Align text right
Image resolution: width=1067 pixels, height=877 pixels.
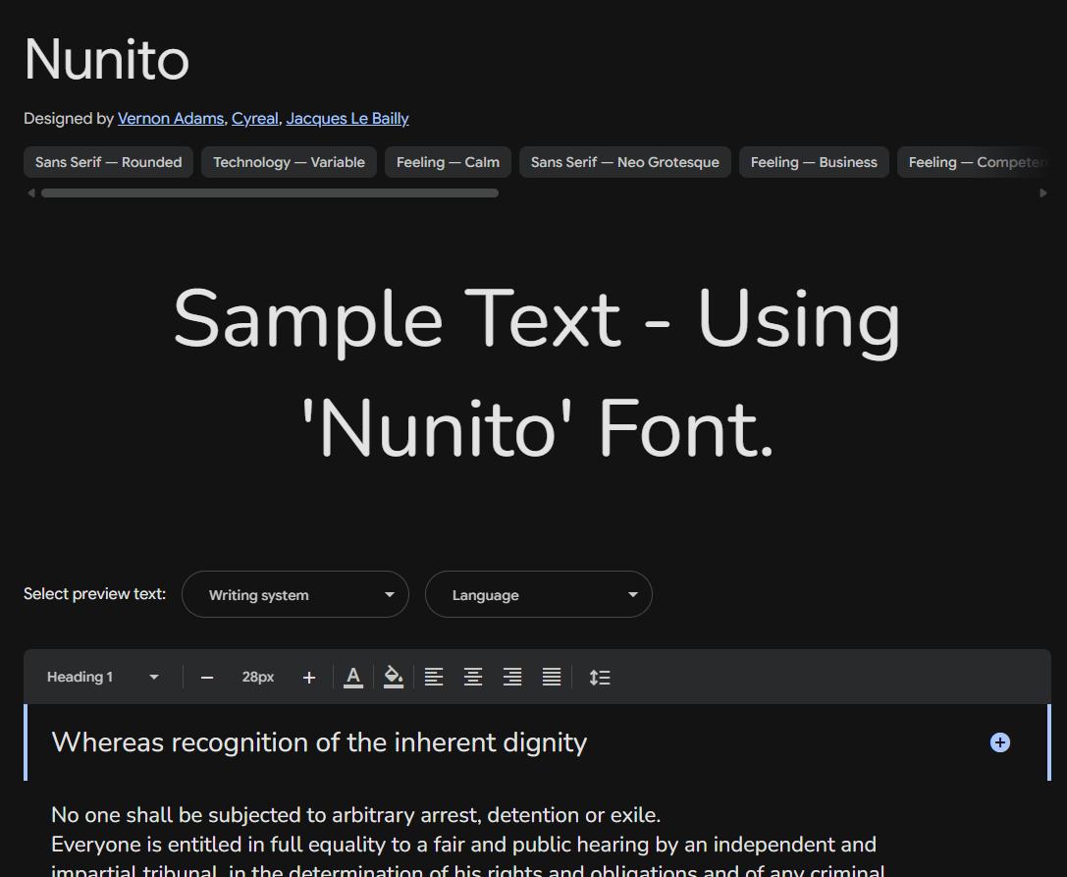pyautogui.click(x=512, y=678)
